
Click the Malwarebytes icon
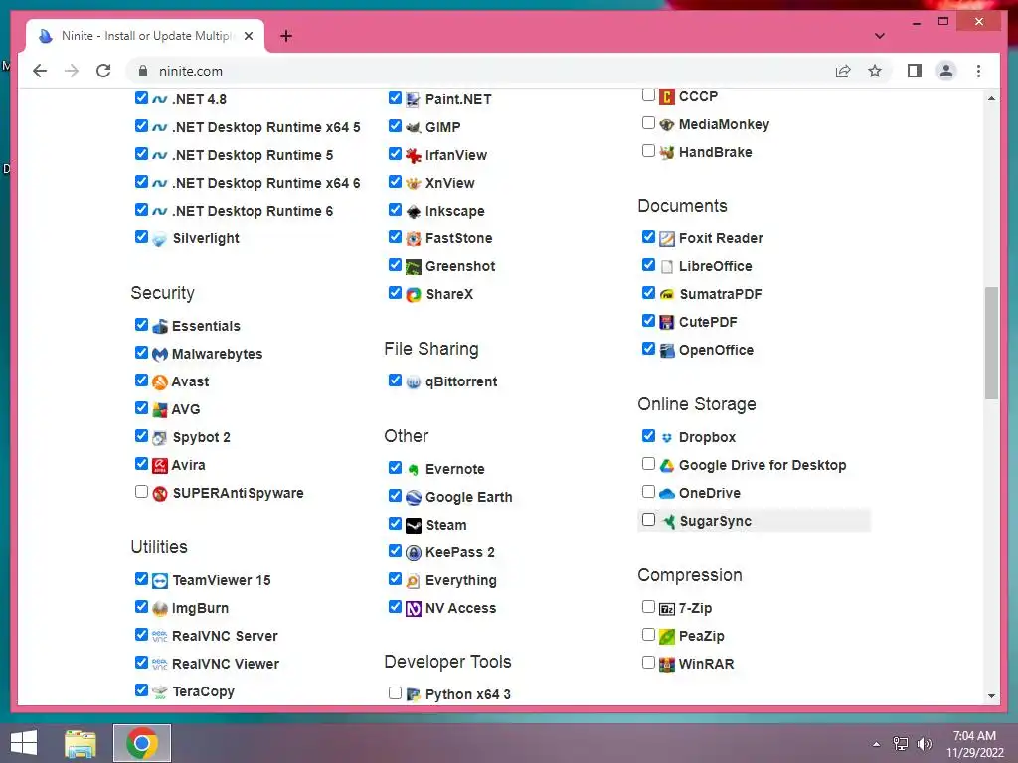160,355
